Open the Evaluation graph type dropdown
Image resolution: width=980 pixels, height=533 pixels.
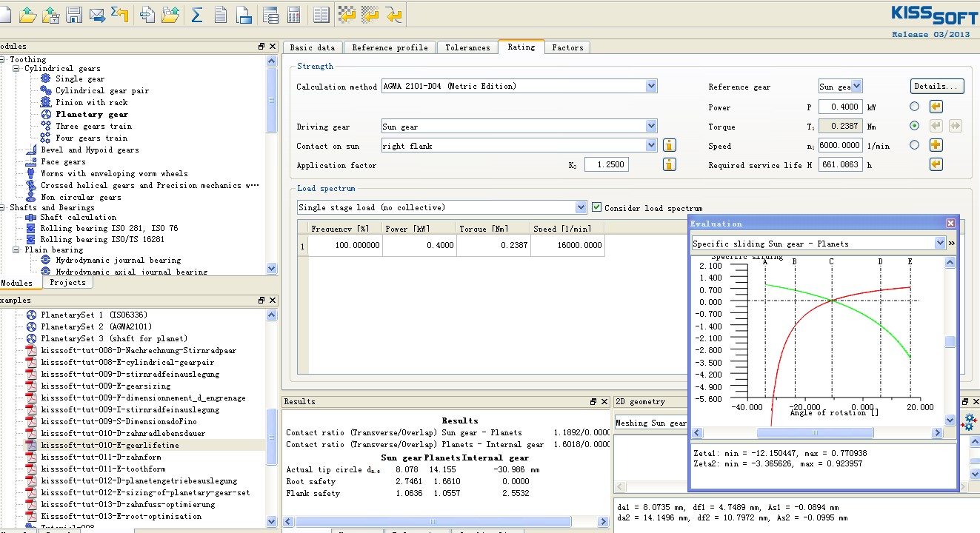click(819, 243)
